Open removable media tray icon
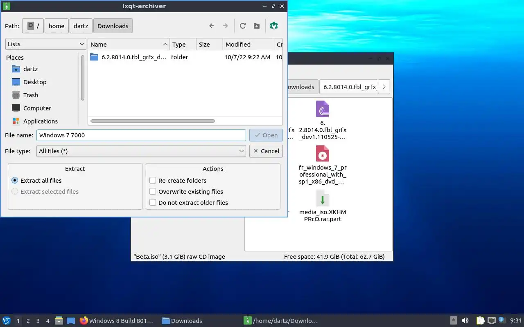524x327 pixels. (454, 320)
